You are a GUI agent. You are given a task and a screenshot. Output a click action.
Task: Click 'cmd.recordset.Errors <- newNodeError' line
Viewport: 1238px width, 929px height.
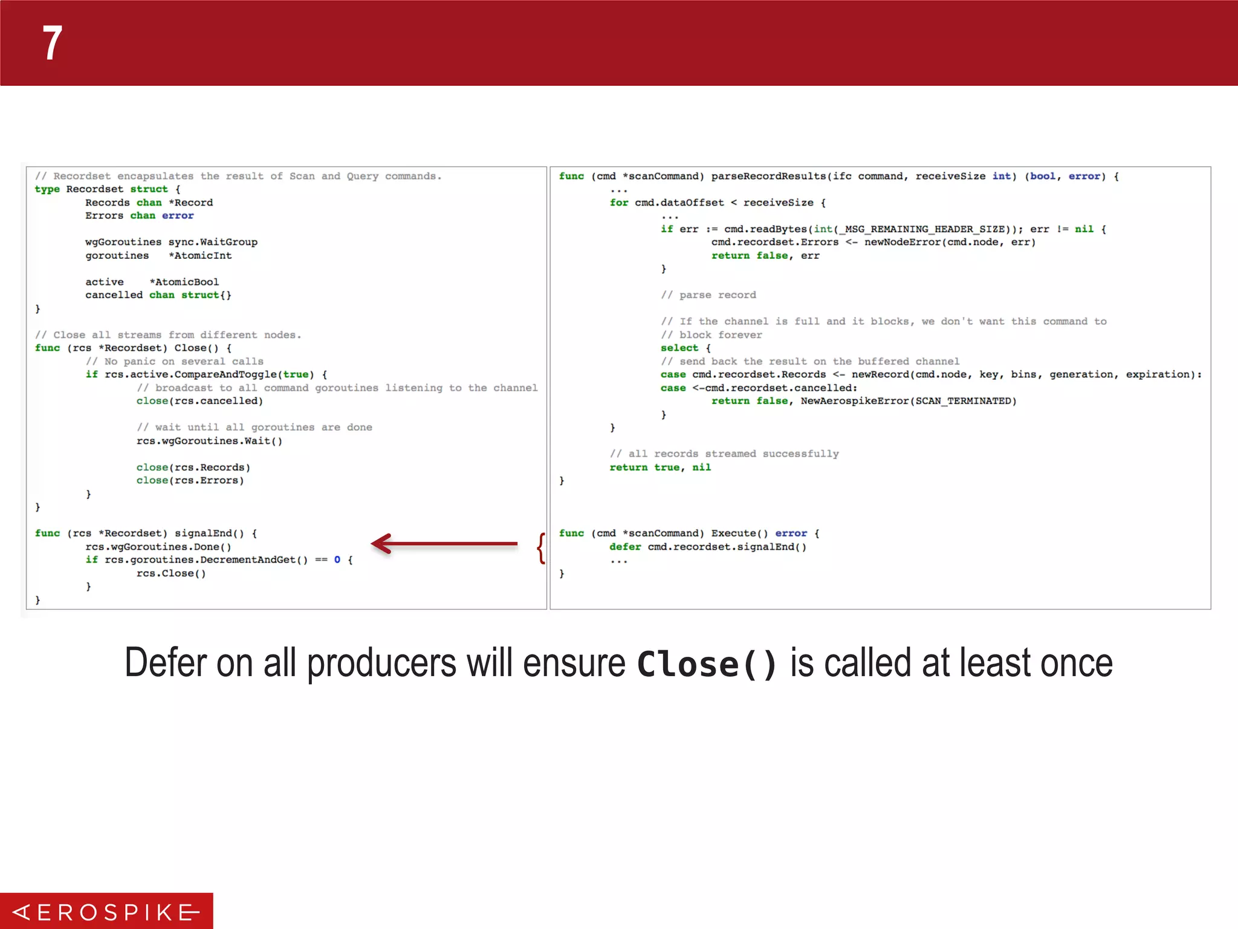pyautogui.click(x=873, y=243)
